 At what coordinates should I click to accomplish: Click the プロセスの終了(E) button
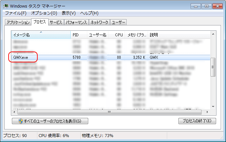pos(197,121)
